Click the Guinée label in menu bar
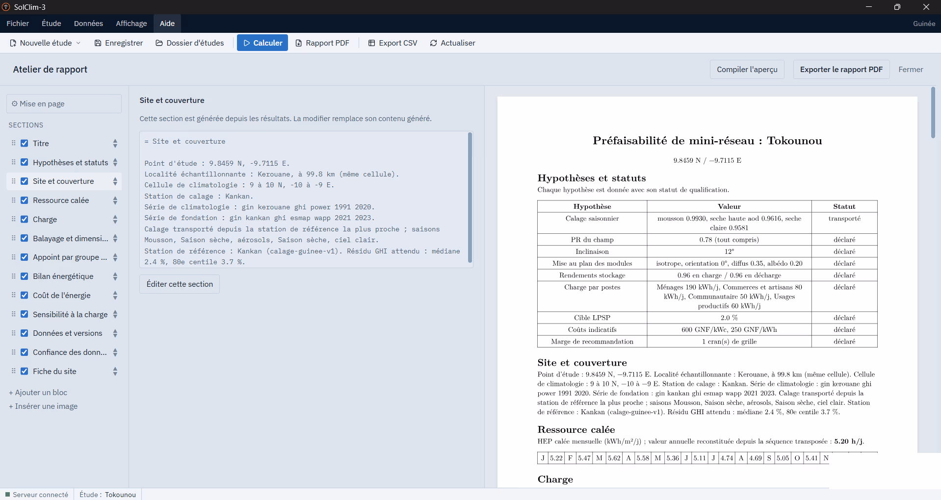Viewport: 941px width, 500px height. 924,24
